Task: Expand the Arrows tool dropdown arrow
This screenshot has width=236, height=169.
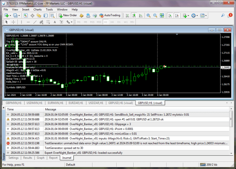Action: tap(72, 22)
